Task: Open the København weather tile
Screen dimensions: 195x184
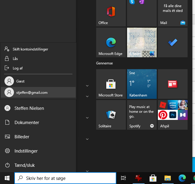Action: (142, 84)
